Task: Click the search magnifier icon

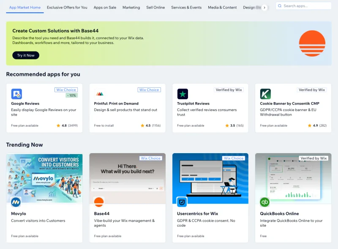Action: [x=280, y=6]
